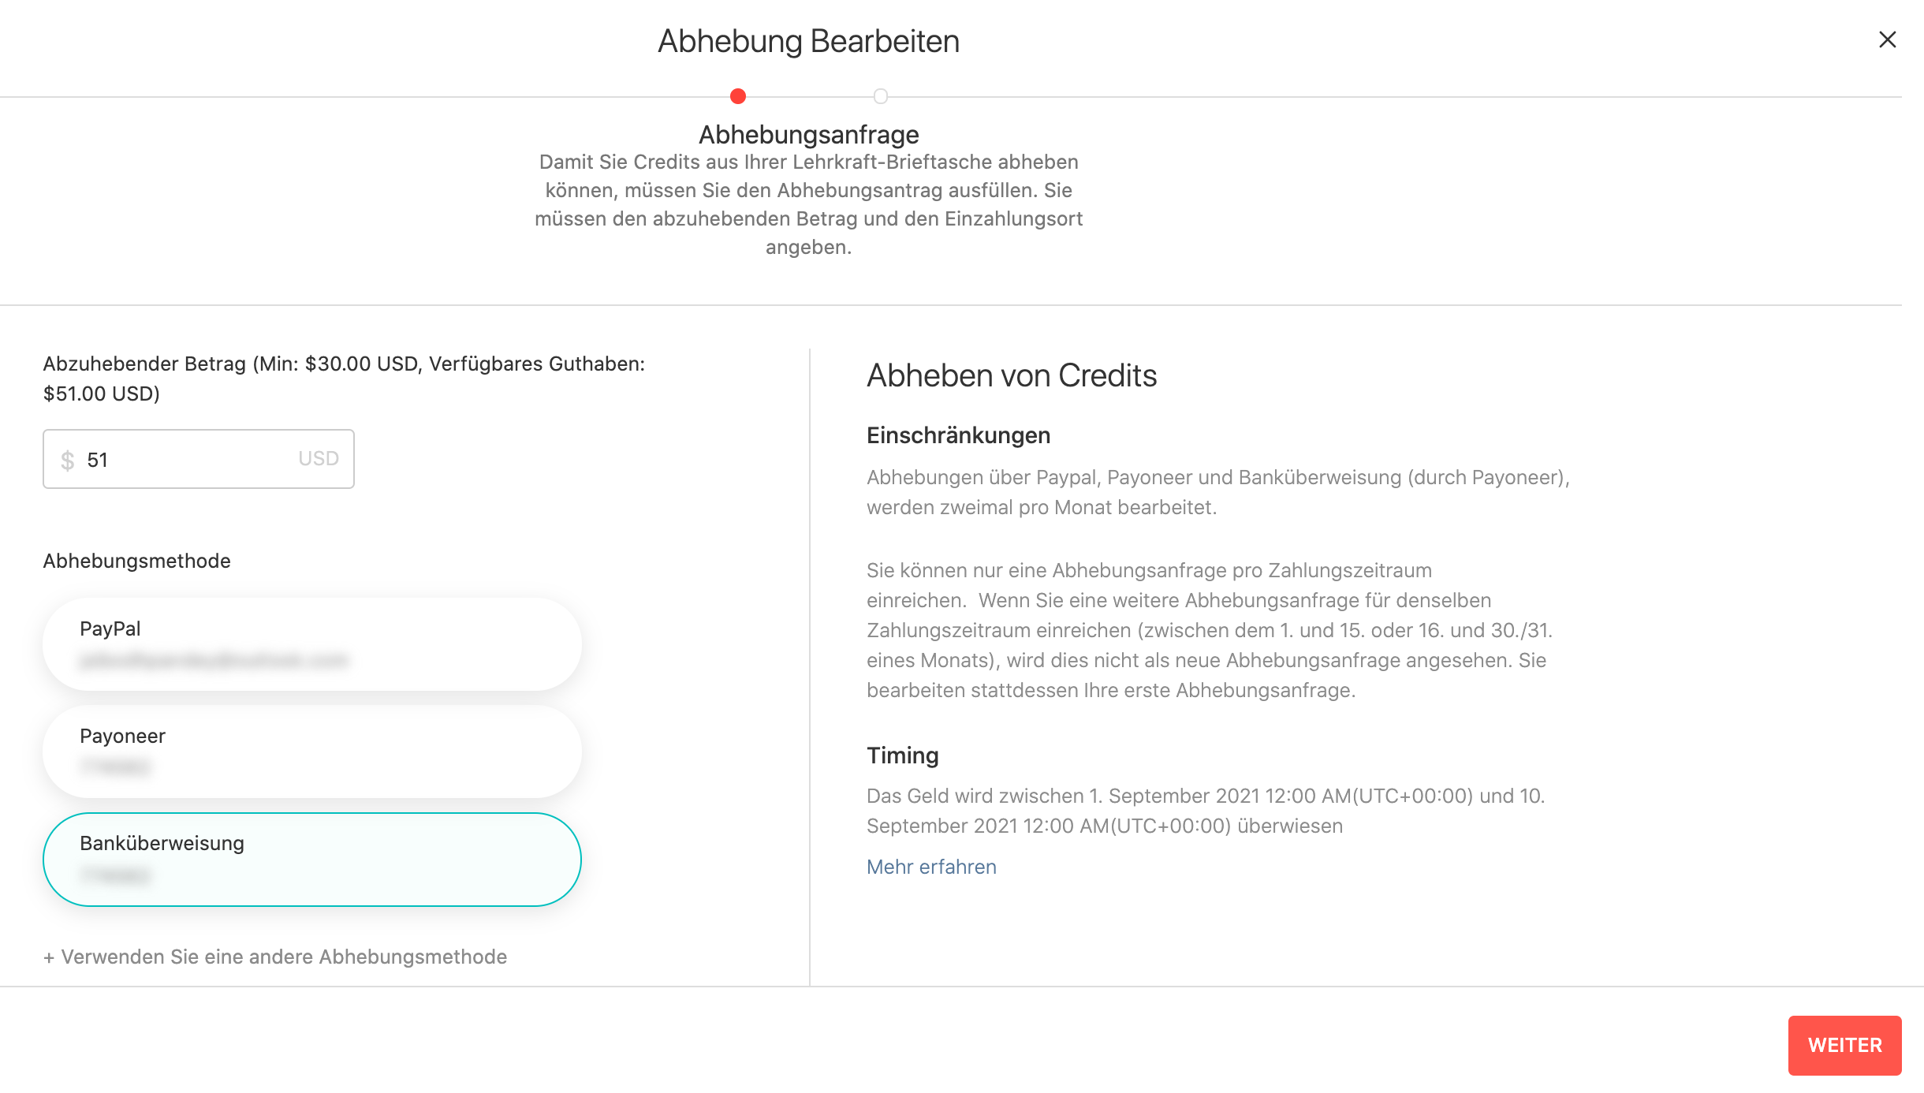Click the red first-step progress dot

[738, 96]
